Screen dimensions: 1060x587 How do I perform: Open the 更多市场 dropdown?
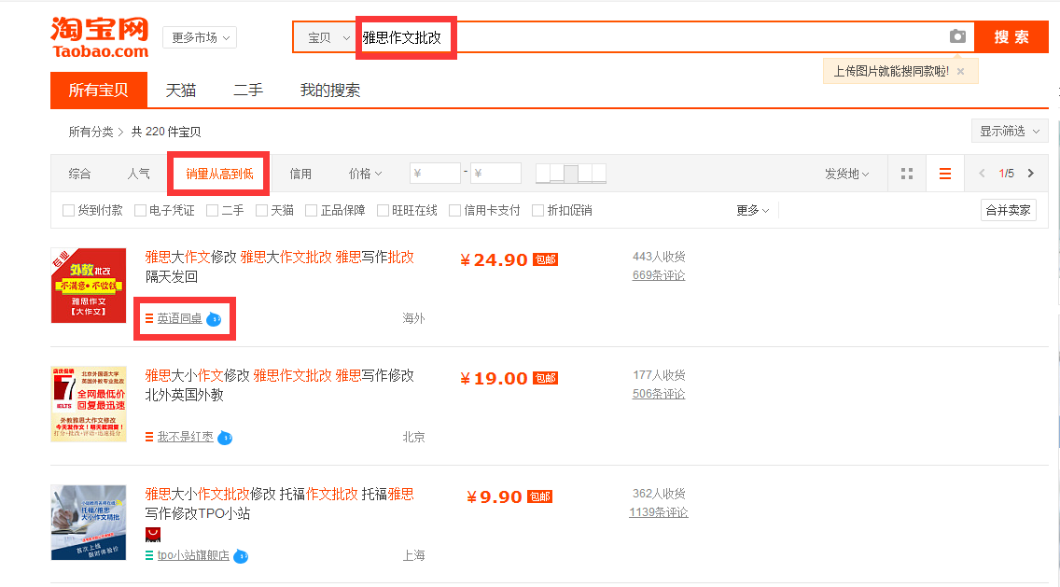200,37
